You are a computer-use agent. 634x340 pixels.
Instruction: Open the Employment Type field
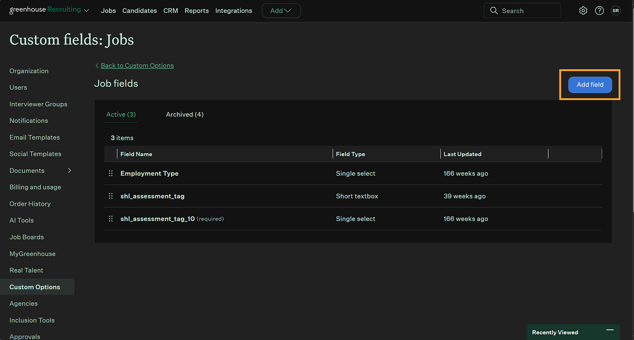[x=149, y=173]
